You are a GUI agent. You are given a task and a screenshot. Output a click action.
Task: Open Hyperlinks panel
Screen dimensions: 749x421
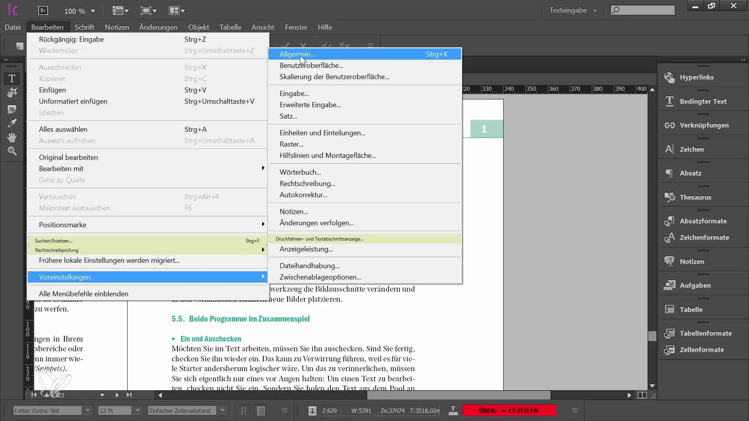[x=698, y=77]
